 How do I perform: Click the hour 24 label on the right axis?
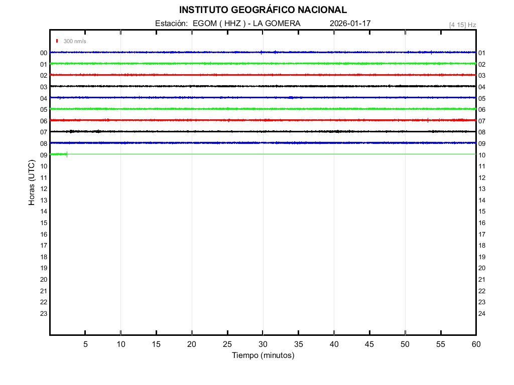coord(482,314)
